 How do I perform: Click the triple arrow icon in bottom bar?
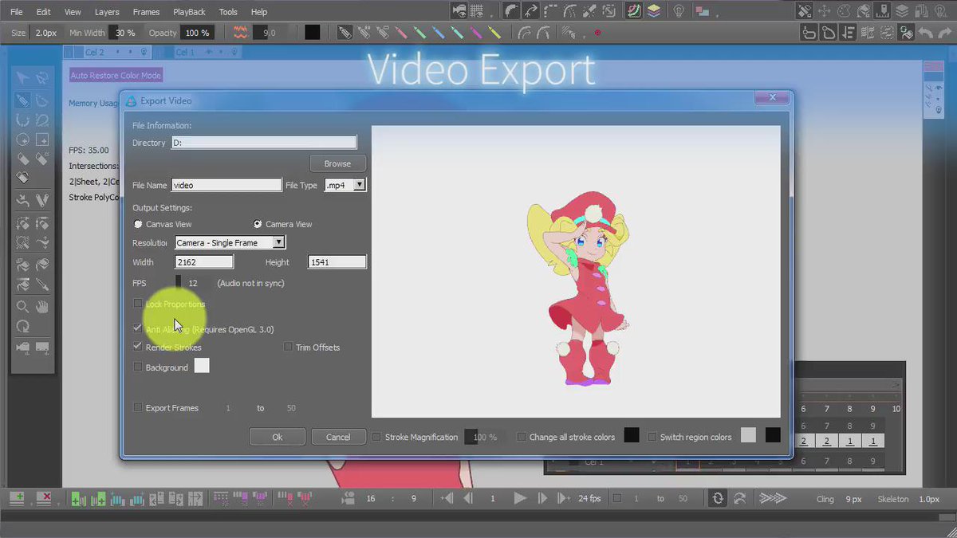pyautogui.click(x=772, y=498)
